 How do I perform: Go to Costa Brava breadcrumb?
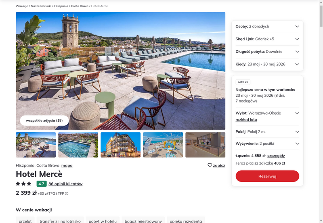coord(80,6)
